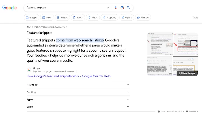Image resolution: width=202 pixels, height=114 pixels.
Task: Select the Shopping filter
Action: [x=109, y=17]
